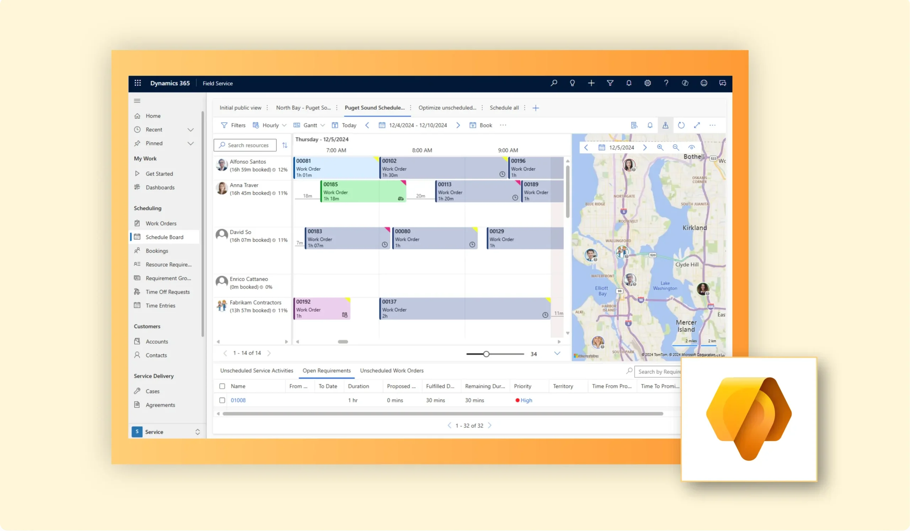Expand the Recent section chevron
The width and height of the screenshot is (910, 531).
[x=191, y=130]
